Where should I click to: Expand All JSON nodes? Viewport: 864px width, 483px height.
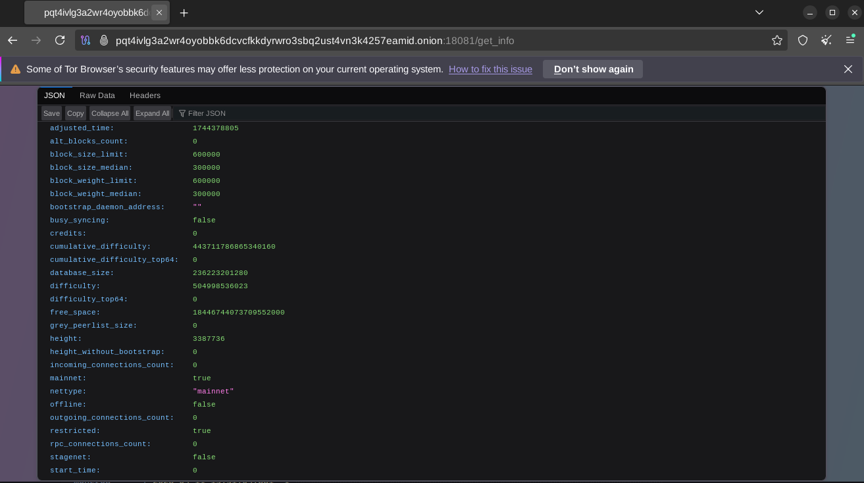pos(152,113)
